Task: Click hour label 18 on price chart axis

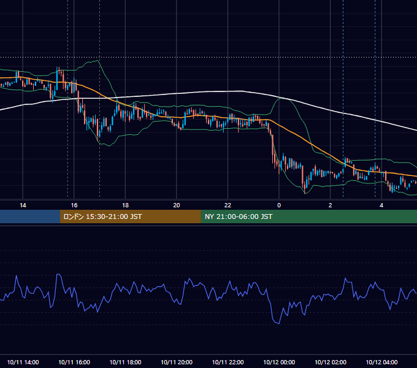Action: pyautogui.click(x=125, y=205)
